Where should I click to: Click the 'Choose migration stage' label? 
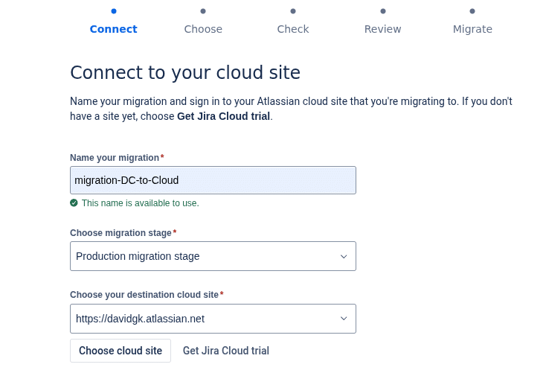point(121,233)
